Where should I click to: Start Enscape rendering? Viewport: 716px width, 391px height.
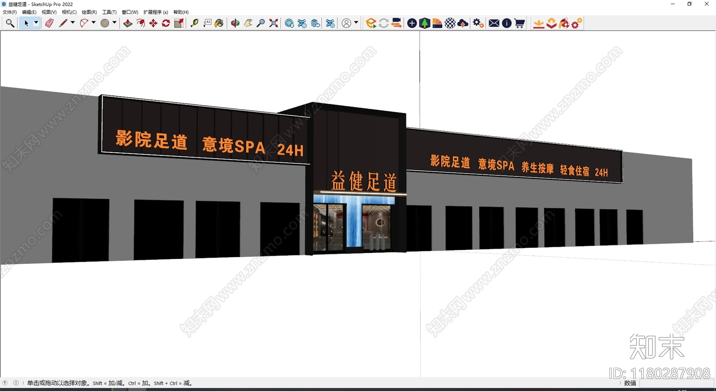pos(371,23)
